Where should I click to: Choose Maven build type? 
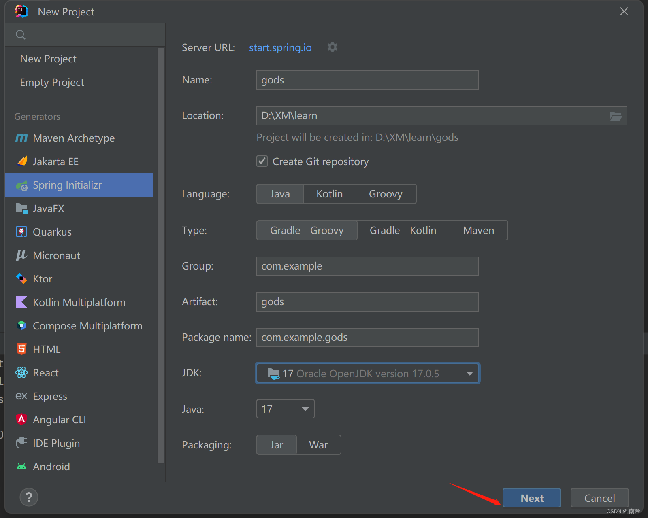479,230
